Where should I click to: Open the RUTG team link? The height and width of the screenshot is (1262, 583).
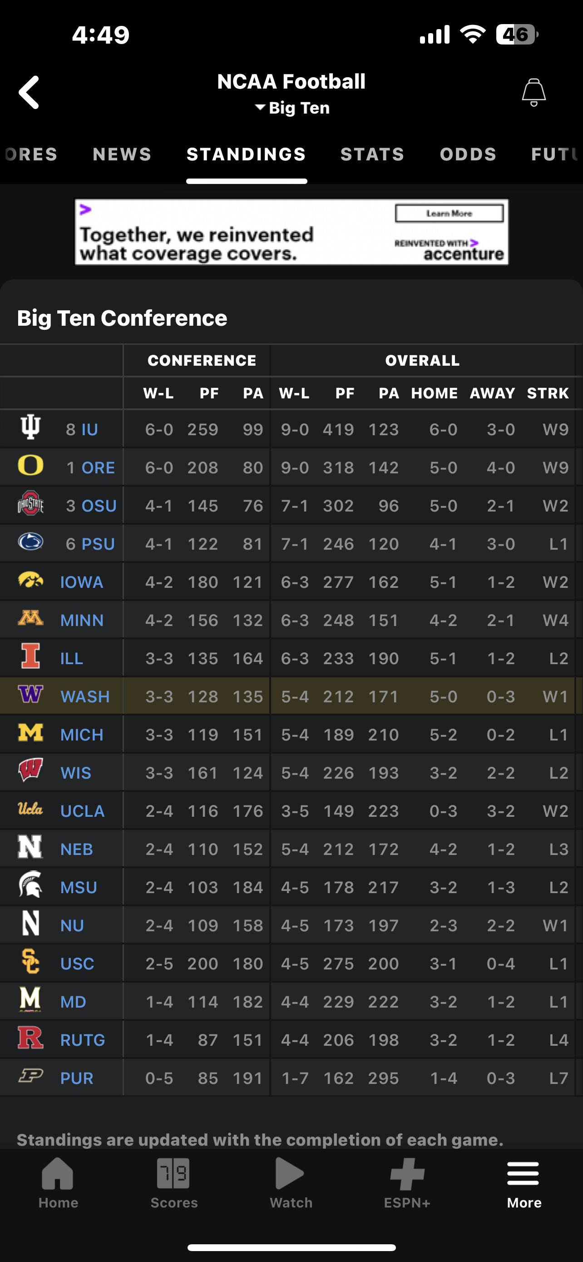pyautogui.click(x=82, y=1040)
